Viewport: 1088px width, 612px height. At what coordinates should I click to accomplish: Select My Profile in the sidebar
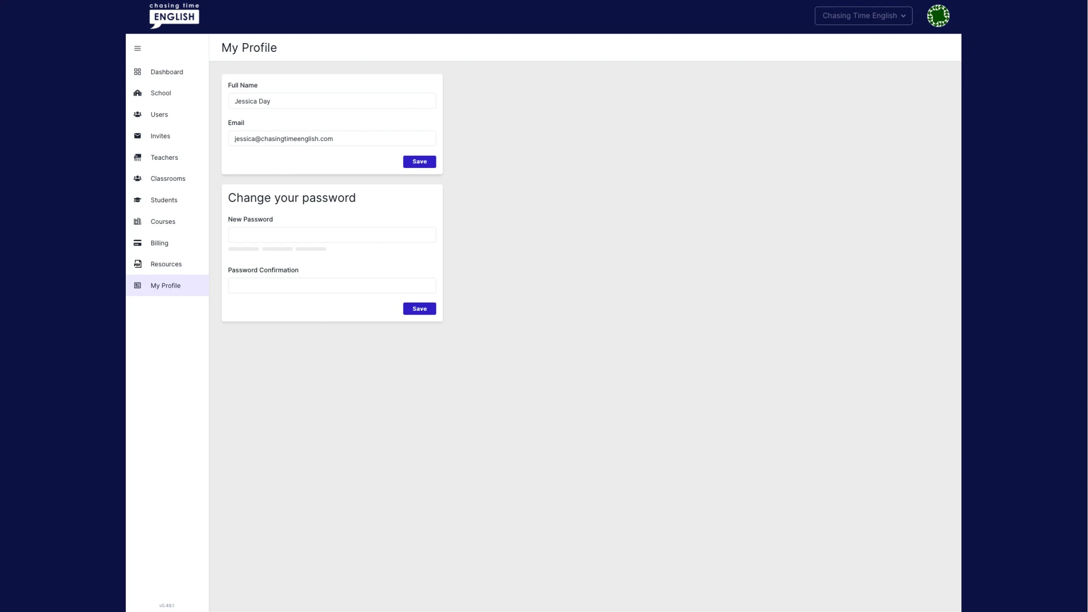pos(165,286)
